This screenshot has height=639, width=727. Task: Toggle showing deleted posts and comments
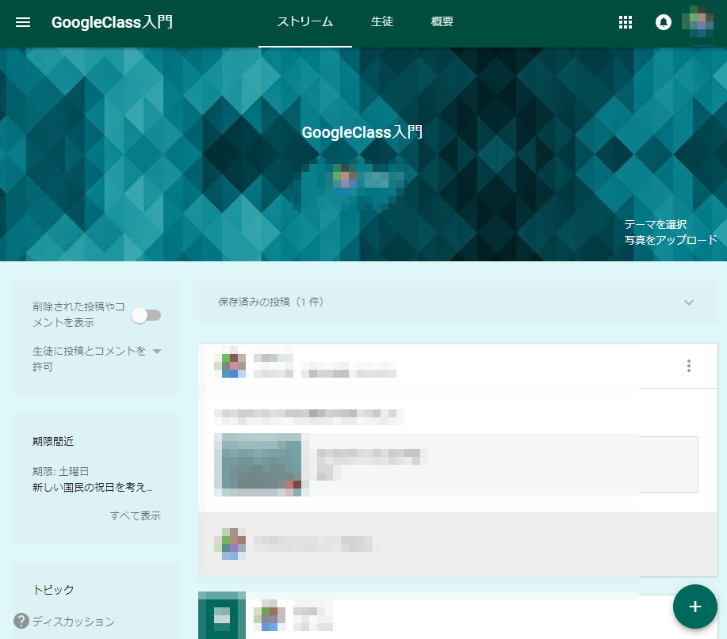(x=146, y=315)
